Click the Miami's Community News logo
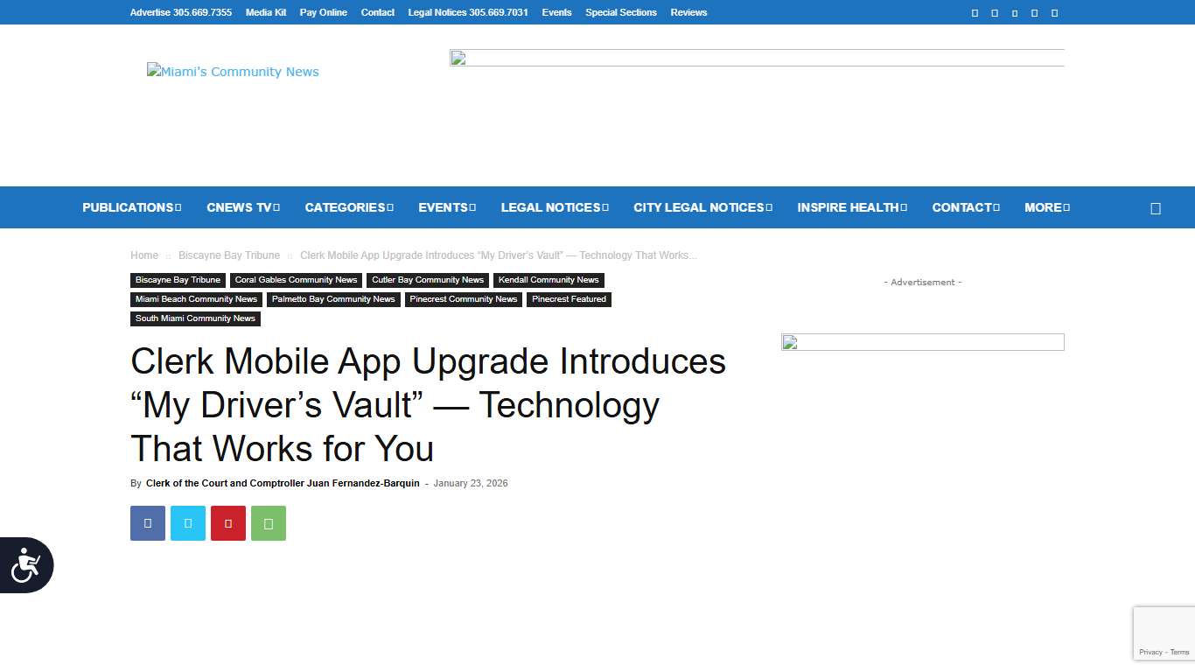The image size is (1195, 672). tap(233, 72)
